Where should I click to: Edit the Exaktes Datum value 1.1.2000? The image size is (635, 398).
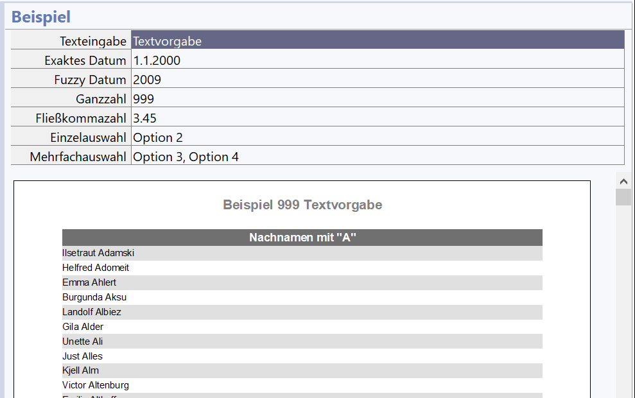click(x=378, y=60)
